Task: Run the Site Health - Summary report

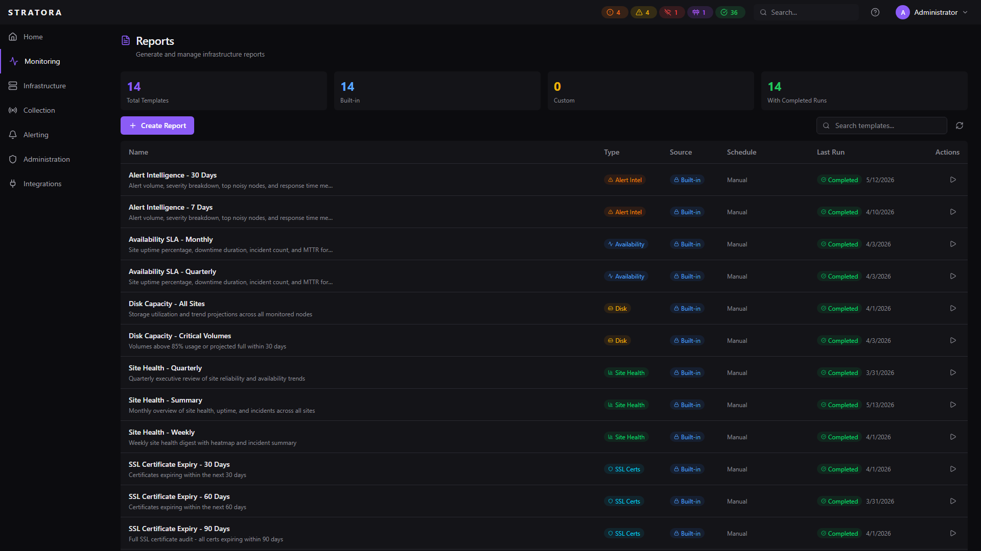Action: 953,405
